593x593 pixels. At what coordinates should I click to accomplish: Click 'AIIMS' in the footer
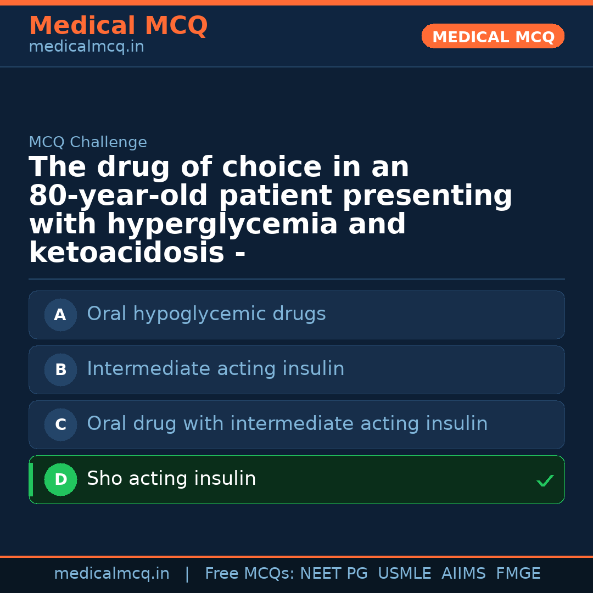tap(463, 574)
